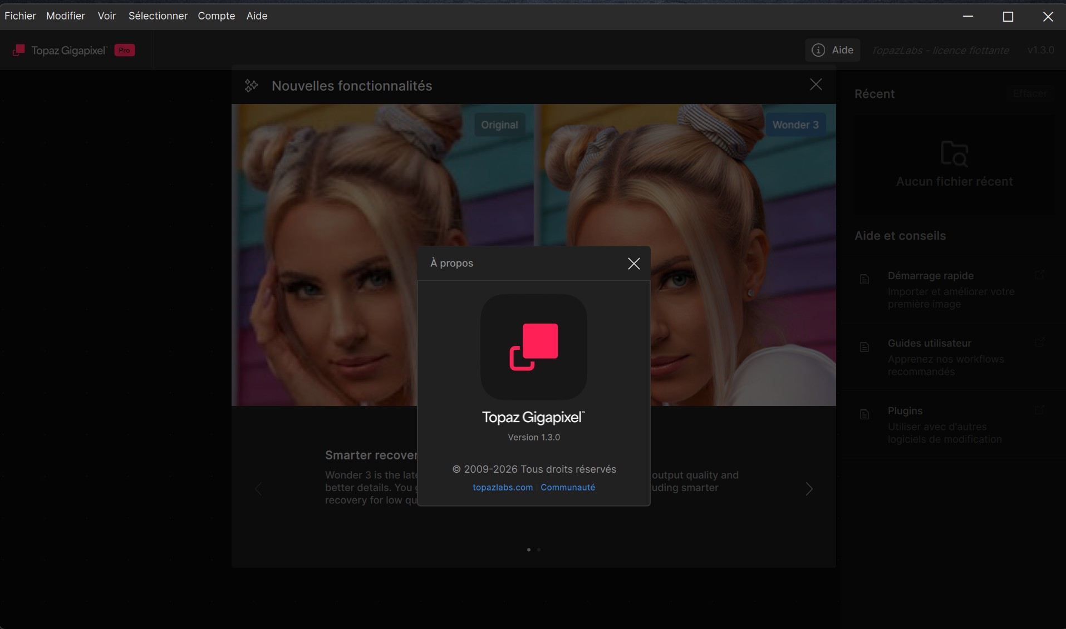Click the sparkle icon beside Nouvelles fonctionnalités
The image size is (1066, 629).
pos(252,86)
